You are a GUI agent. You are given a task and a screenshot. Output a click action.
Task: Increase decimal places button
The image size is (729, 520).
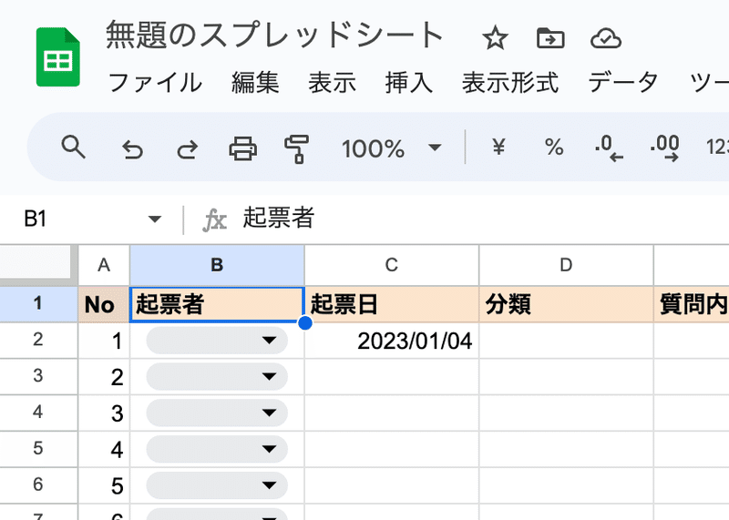(x=665, y=148)
